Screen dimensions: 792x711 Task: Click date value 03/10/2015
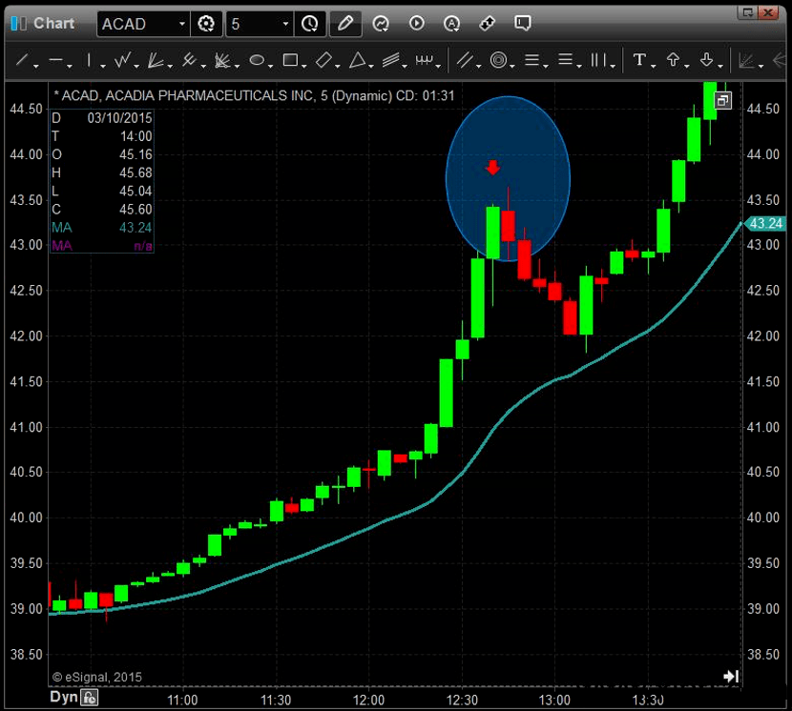[x=119, y=118]
